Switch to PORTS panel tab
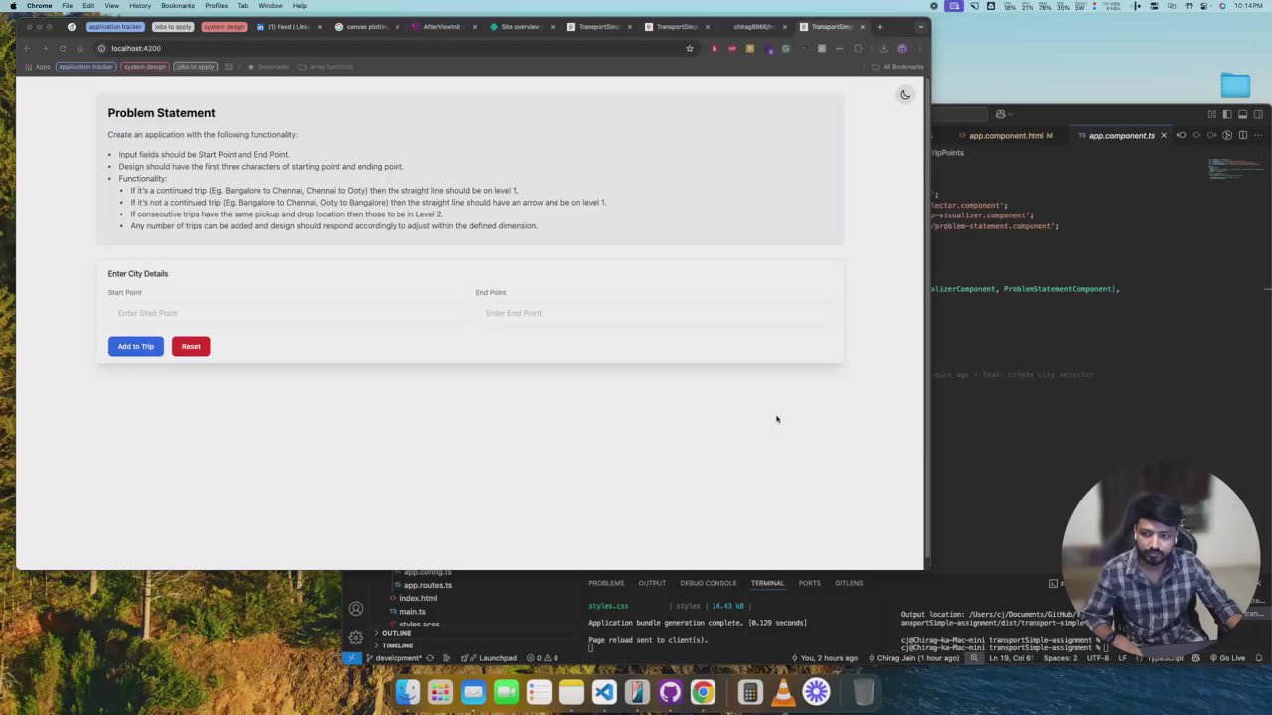1272x715 pixels. tap(810, 583)
